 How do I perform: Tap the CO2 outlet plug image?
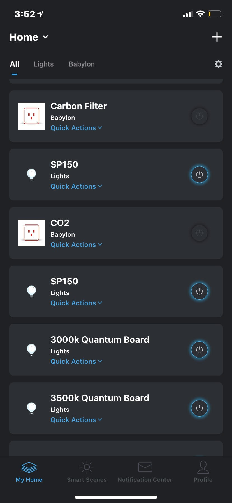[31, 233]
